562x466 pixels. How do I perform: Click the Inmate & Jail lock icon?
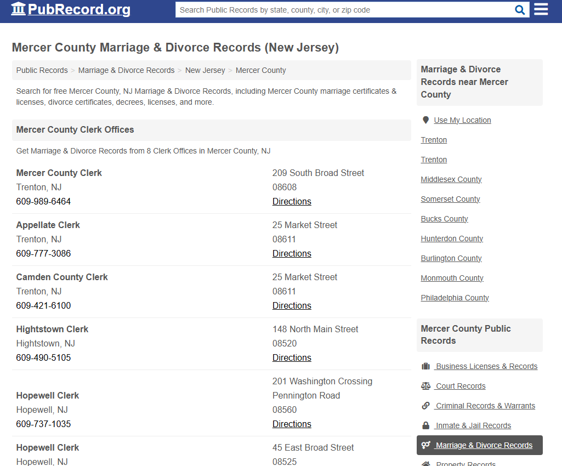pos(426,425)
